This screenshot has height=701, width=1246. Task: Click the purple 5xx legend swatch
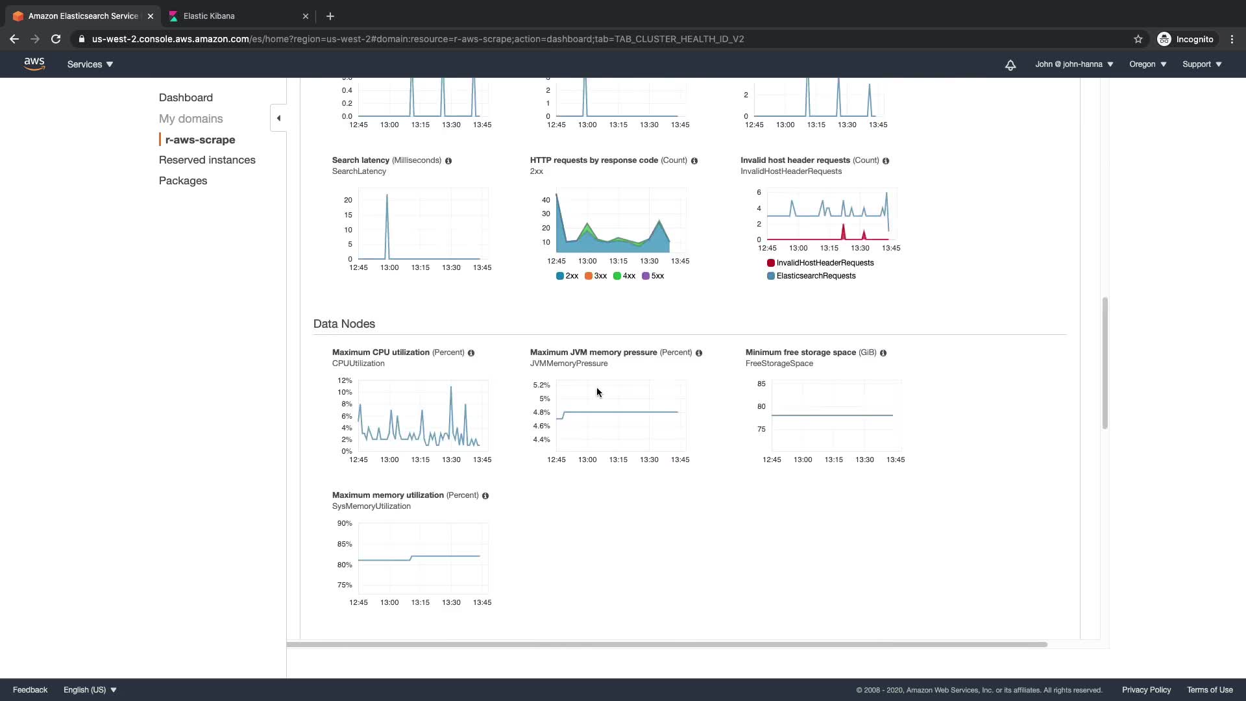click(x=646, y=276)
